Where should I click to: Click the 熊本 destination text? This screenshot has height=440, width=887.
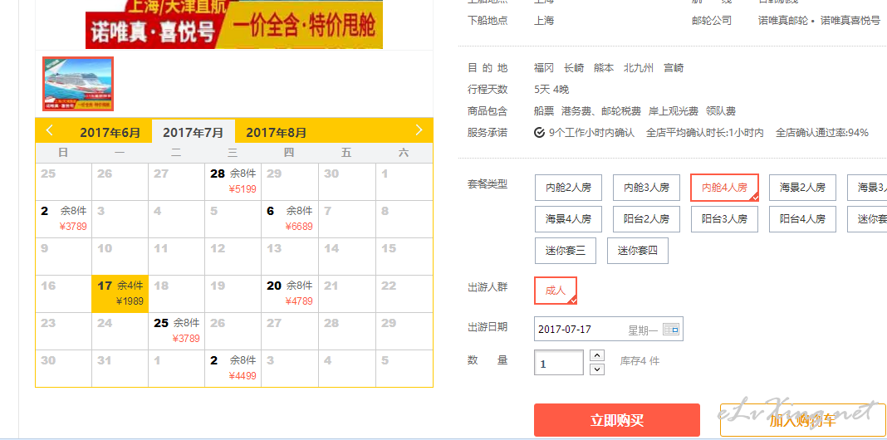coord(604,68)
